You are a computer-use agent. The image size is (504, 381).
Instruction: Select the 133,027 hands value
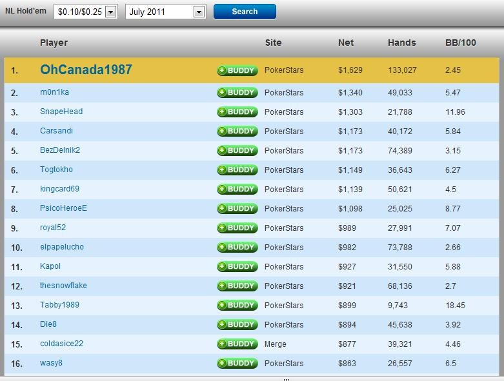coord(402,70)
